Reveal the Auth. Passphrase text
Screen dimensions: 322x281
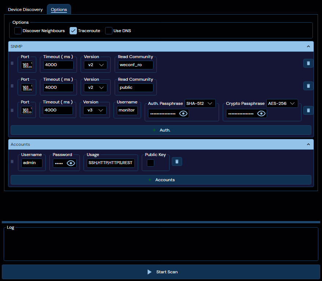(183, 114)
